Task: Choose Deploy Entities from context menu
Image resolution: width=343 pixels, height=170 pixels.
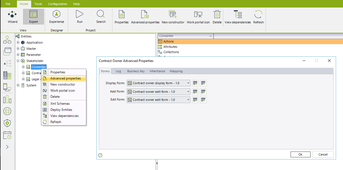Action: point(63,110)
